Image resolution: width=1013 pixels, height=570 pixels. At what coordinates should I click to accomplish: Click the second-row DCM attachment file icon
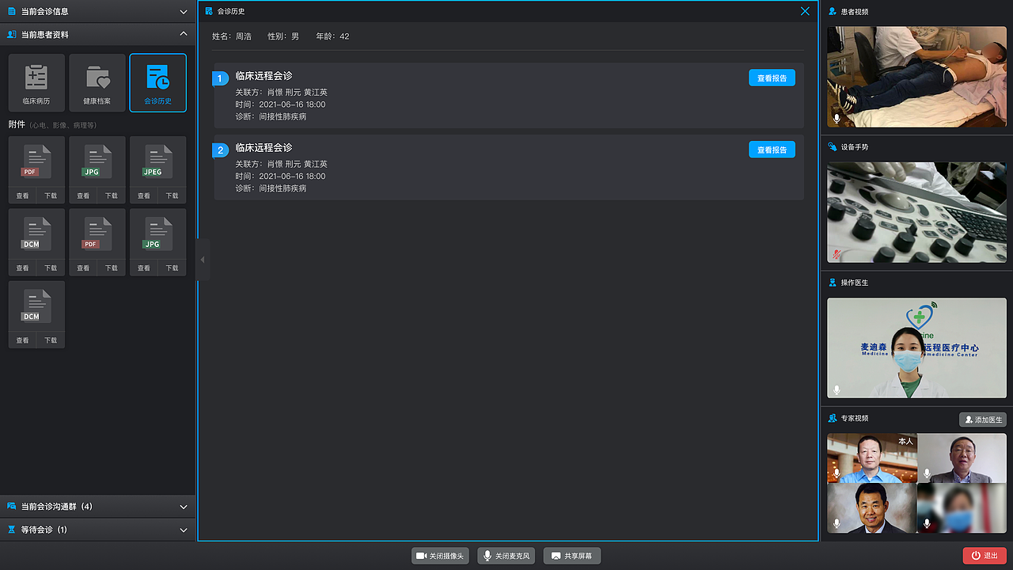(36, 234)
